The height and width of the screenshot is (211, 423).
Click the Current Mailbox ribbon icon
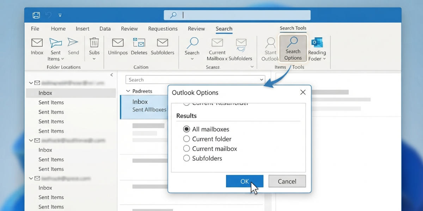tap(217, 43)
